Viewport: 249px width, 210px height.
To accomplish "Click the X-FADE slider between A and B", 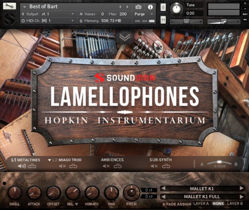I will [x=219, y=164].
